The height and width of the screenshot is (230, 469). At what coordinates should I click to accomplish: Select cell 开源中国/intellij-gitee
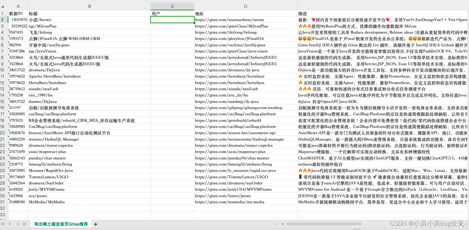pyautogui.click(x=89, y=45)
